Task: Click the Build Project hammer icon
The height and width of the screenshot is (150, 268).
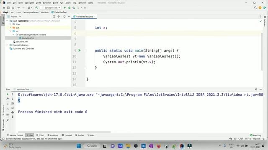Action: tap(36, 7)
